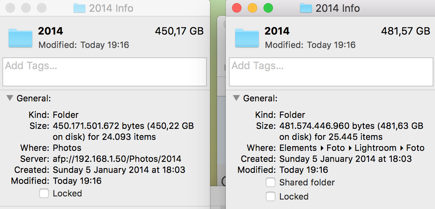Click the large 2014 folder icon in right window
This screenshot has height=209, width=435.
pos(247,38)
